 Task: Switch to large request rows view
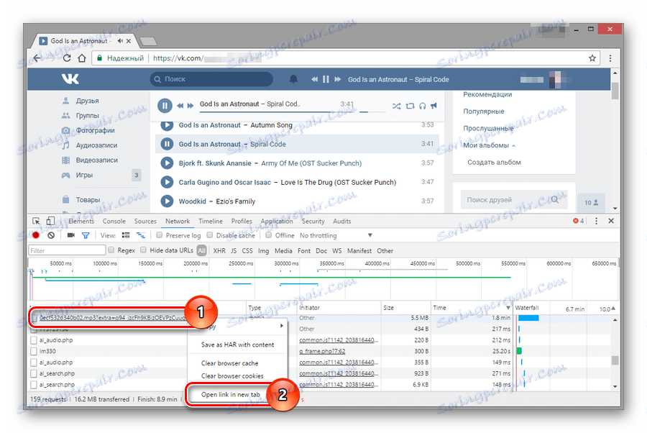126,235
